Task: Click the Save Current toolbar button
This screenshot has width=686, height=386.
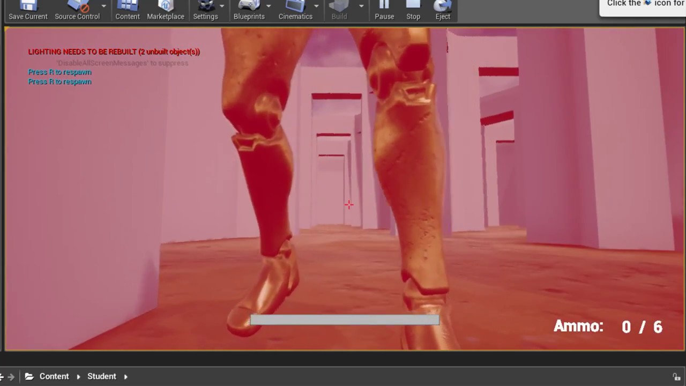Action: pos(28,10)
